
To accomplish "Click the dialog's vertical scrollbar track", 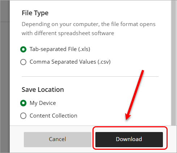I will tap(173, 63).
